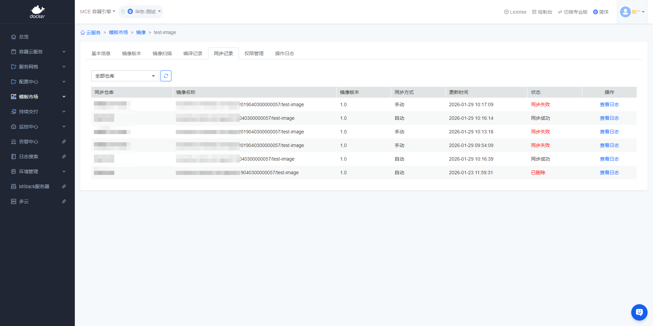
Task: Open the 全部仓库 repository dropdown
Action: pyautogui.click(x=125, y=76)
